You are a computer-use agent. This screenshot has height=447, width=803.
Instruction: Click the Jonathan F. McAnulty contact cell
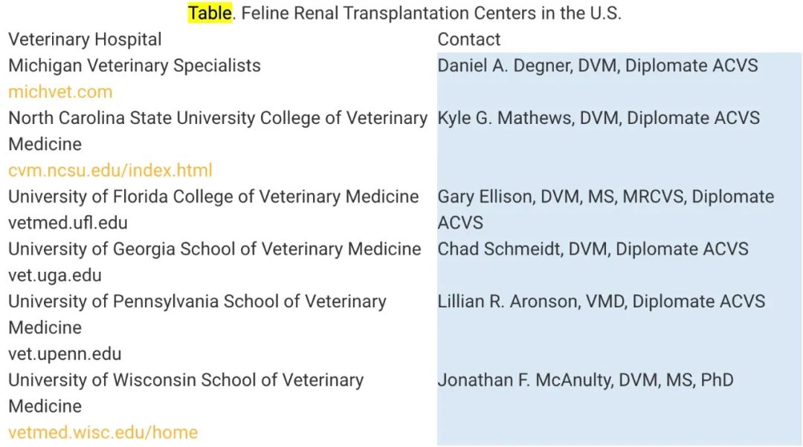[x=585, y=380]
